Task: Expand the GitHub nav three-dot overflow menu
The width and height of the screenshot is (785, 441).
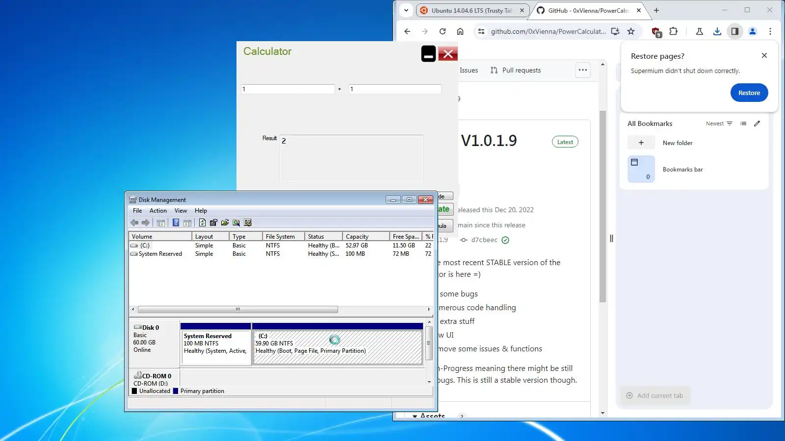Action: [583, 70]
